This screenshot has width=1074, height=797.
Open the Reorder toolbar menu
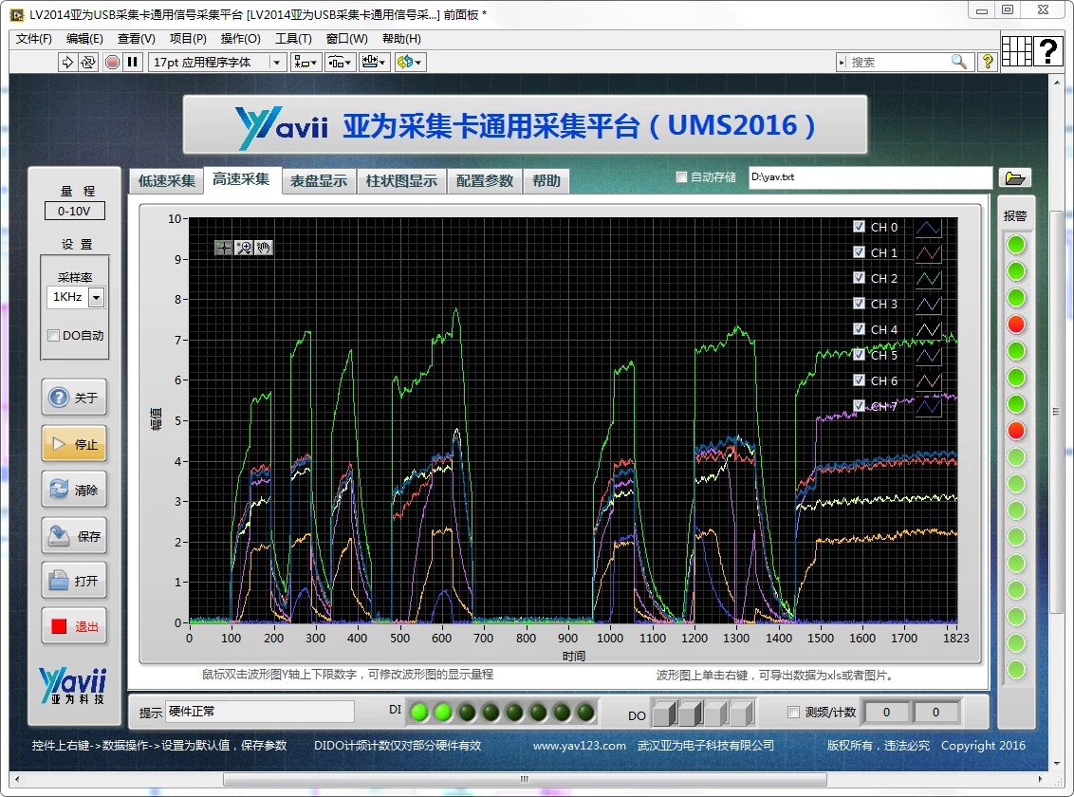coord(410,63)
